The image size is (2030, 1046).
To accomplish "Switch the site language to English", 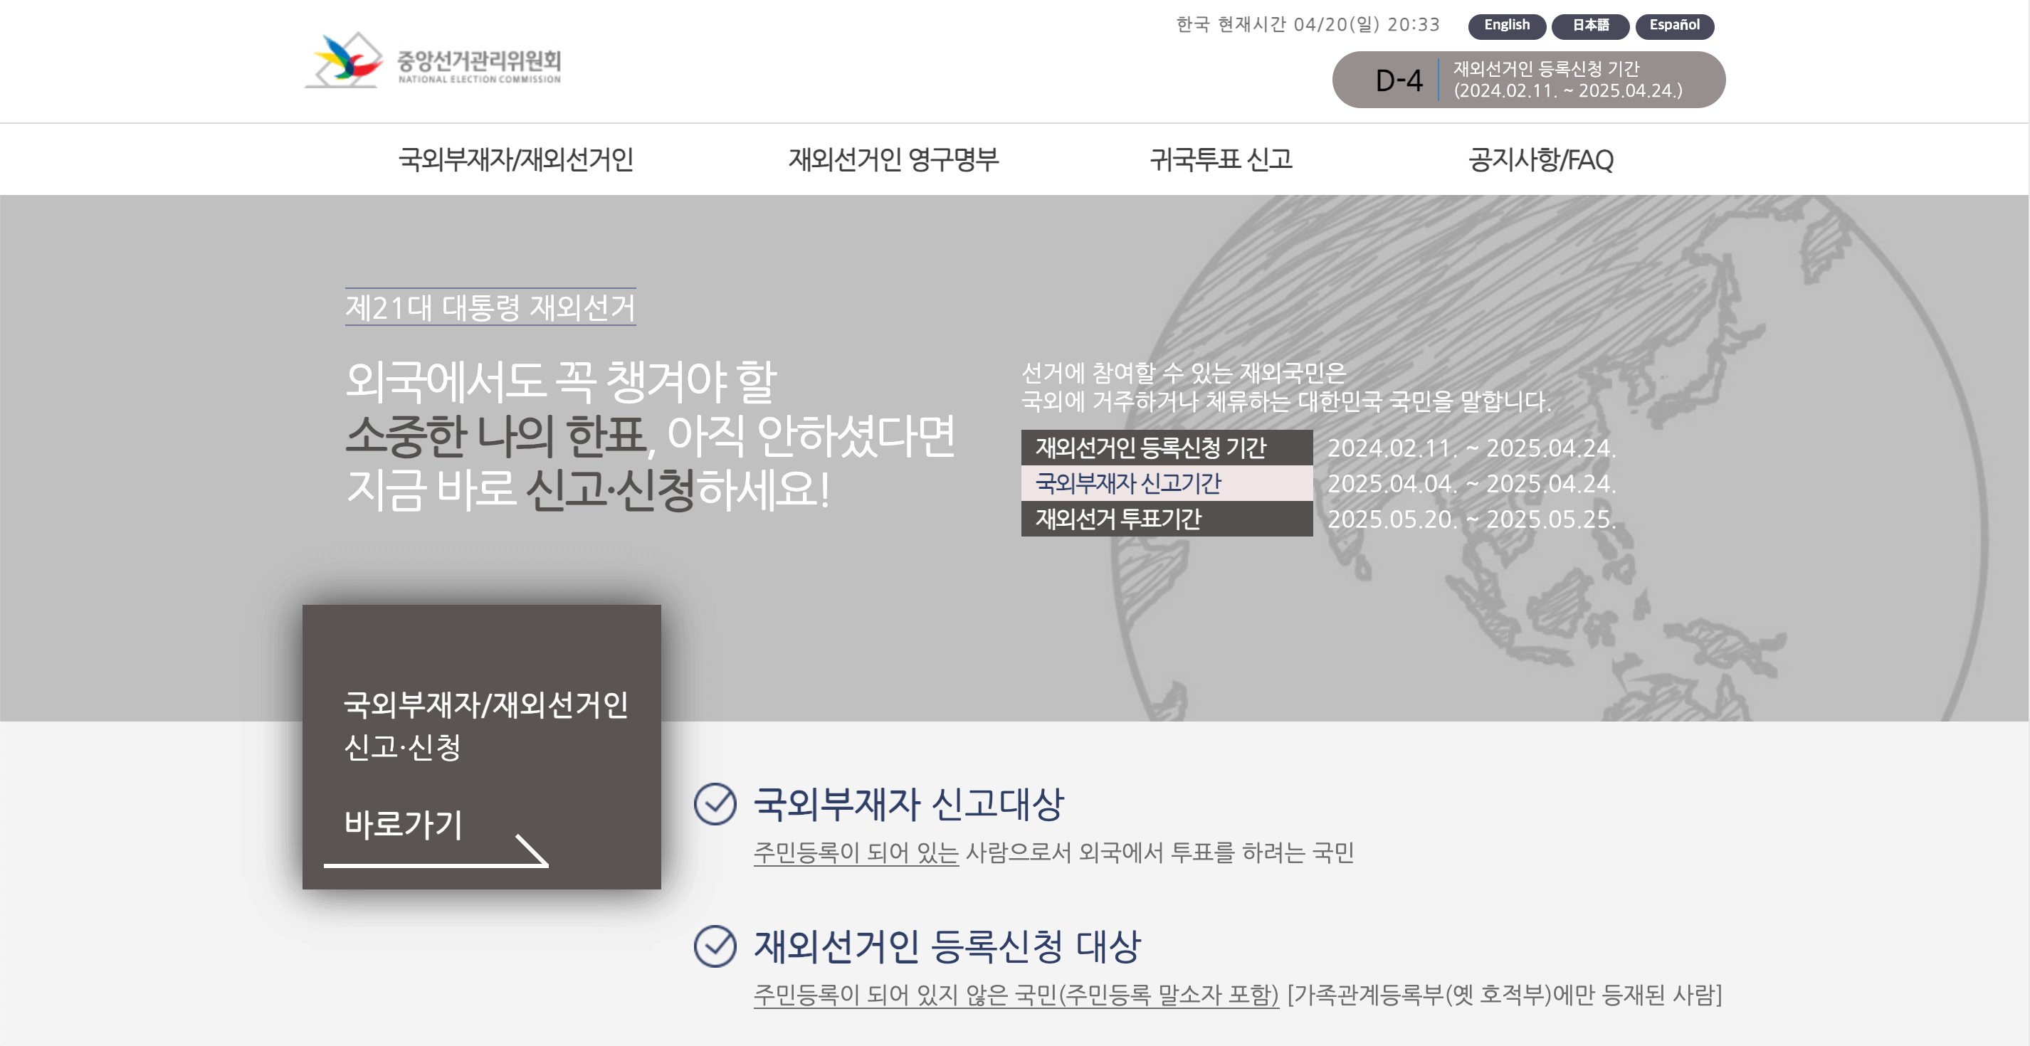I will click(x=1507, y=26).
